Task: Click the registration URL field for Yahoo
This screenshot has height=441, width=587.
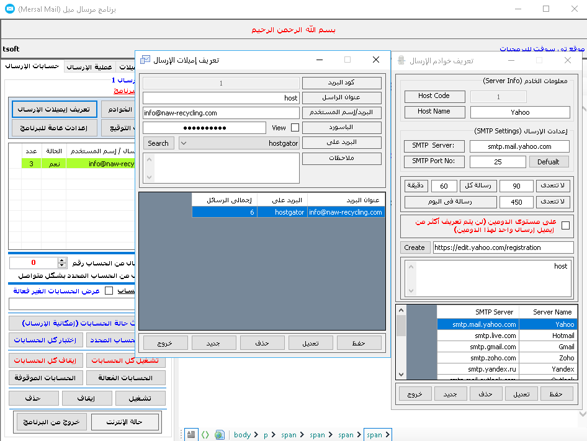Action: tap(503, 247)
